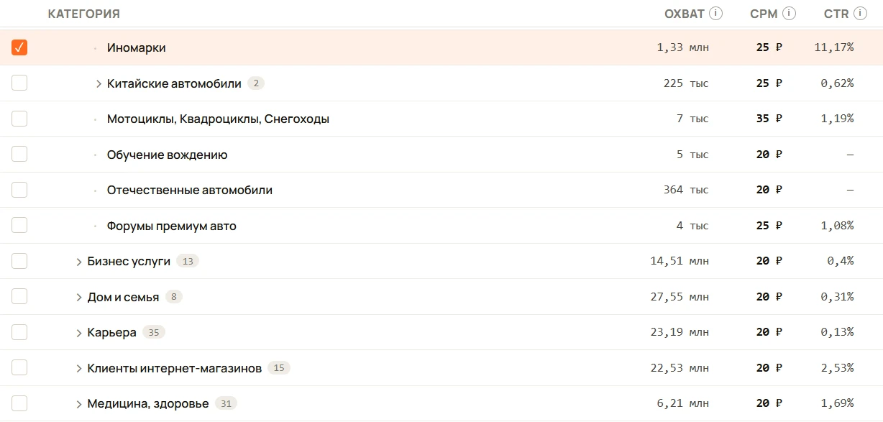Screen dimensions: 883x422
Task: Check the Форумы премиум авто checkbox
Action: (x=19, y=225)
